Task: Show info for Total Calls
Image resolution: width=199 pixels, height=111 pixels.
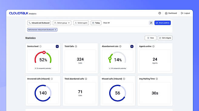Action: (76, 46)
